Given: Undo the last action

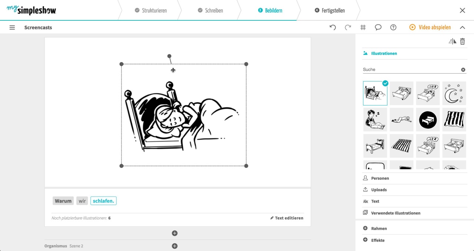Looking at the screenshot, I should pyautogui.click(x=333, y=27).
